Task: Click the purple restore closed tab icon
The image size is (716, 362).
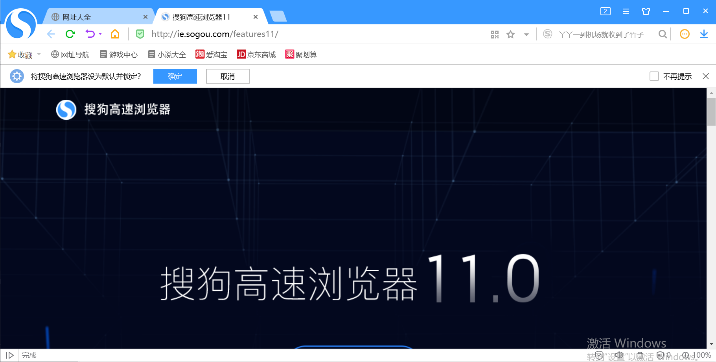Action: [x=90, y=34]
